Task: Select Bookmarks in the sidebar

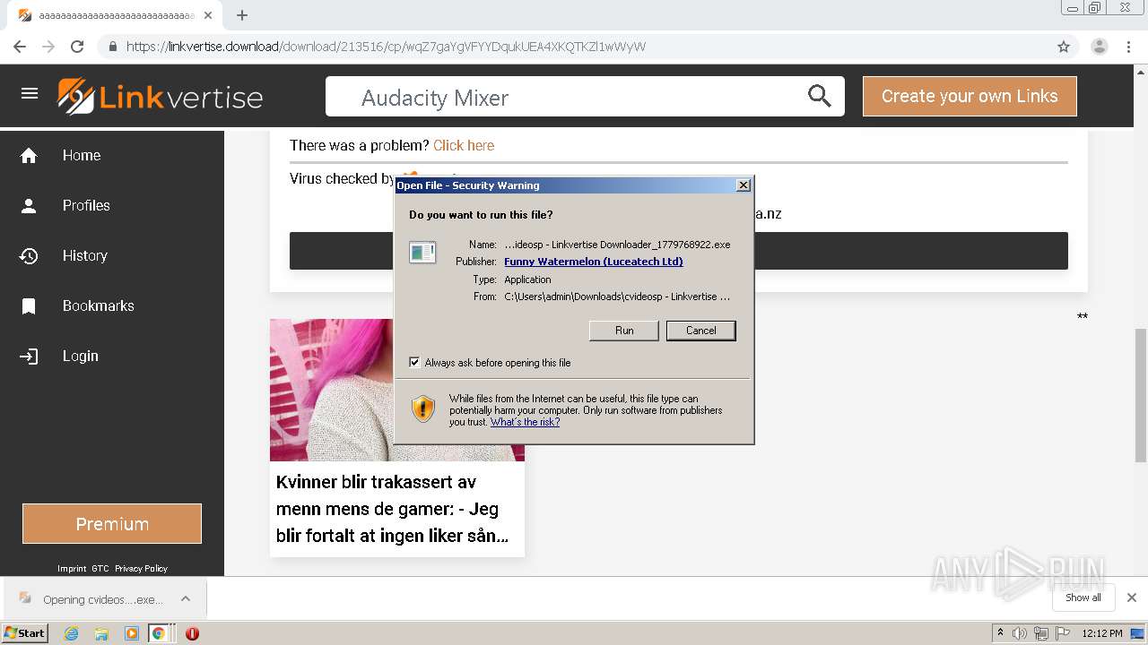Action: point(99,306)
